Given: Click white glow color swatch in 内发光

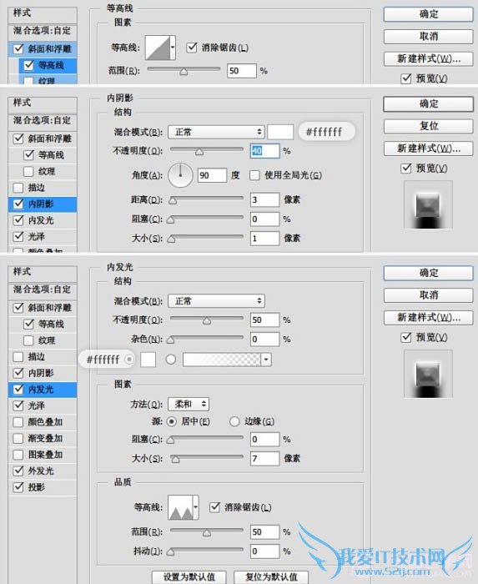Looking at the screenshot, I should click(148, 360).
